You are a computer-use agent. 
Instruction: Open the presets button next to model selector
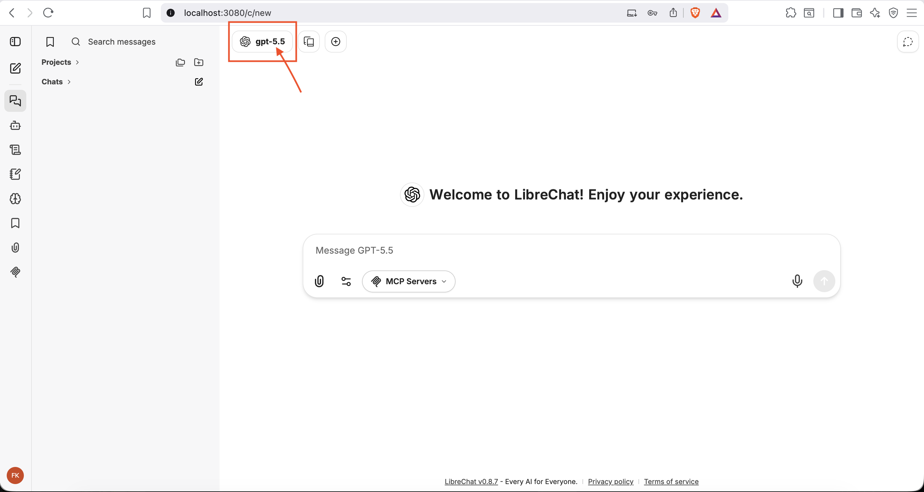click(309, 42)
